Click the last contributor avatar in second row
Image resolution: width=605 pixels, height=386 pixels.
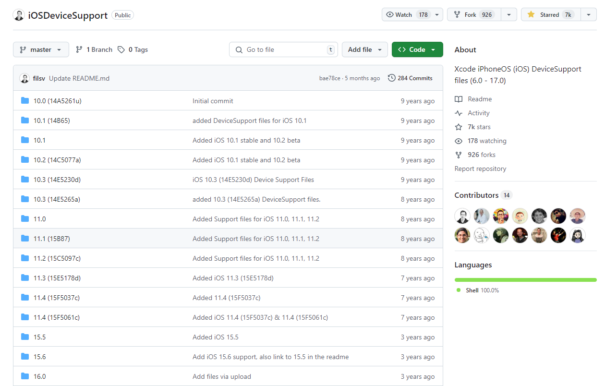pos(578,235)
